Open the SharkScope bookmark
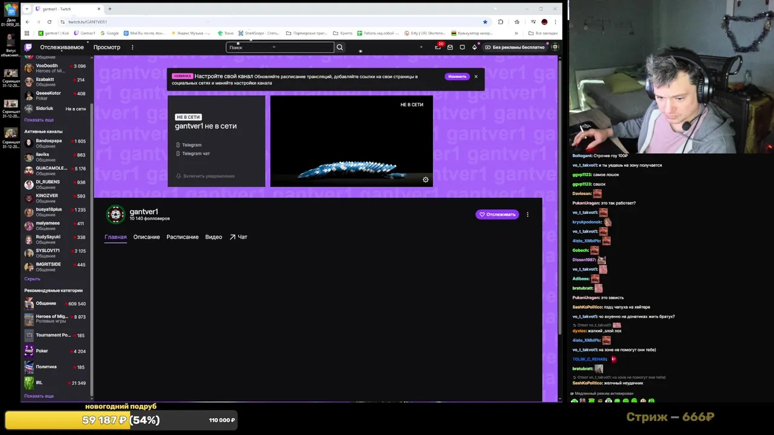The width and height of the screenshot is (774, 435). pyautogui.click(x=259, y=33)
